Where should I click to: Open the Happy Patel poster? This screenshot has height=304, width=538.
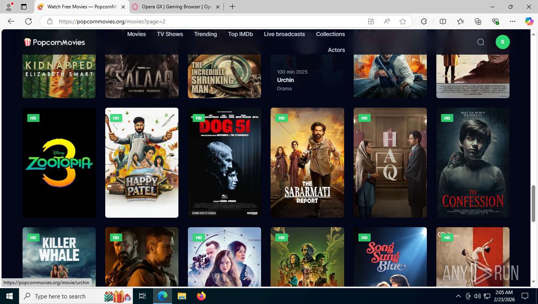pyautogui.click(x=142, y=163)
